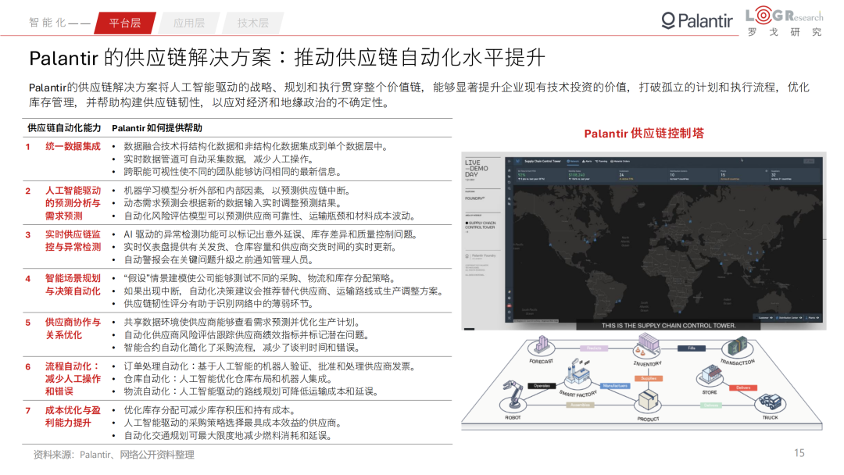Click row heading 统一数据集成
844x475 pixels.
click(73, 146)
